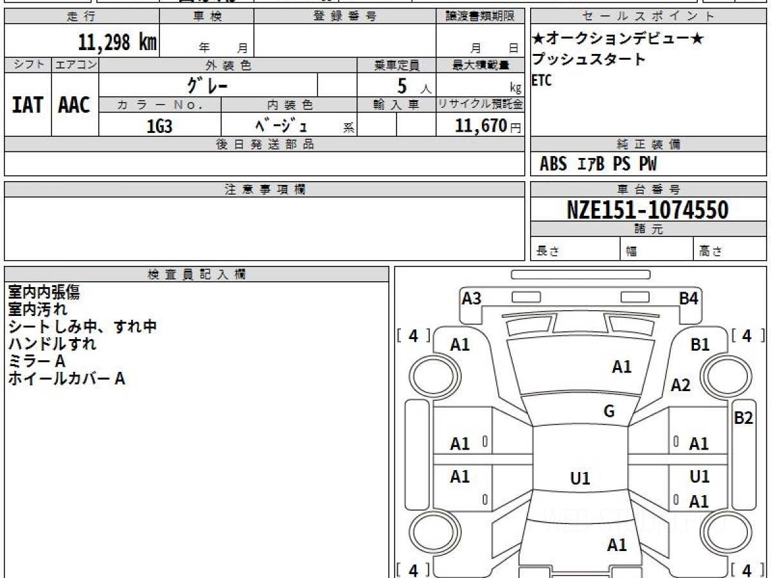Click the ETC sales point

click(x=542, y=81)
